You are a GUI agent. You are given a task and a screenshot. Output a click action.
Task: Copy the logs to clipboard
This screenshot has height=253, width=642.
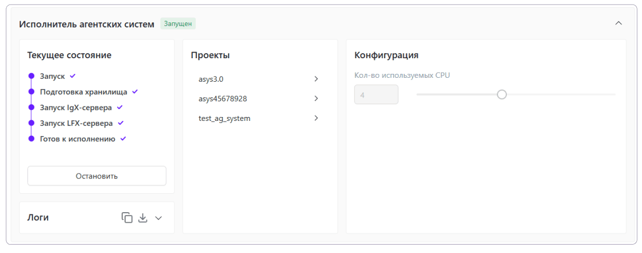127,218
